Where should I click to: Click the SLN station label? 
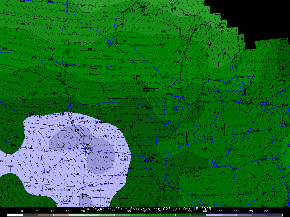47,151
